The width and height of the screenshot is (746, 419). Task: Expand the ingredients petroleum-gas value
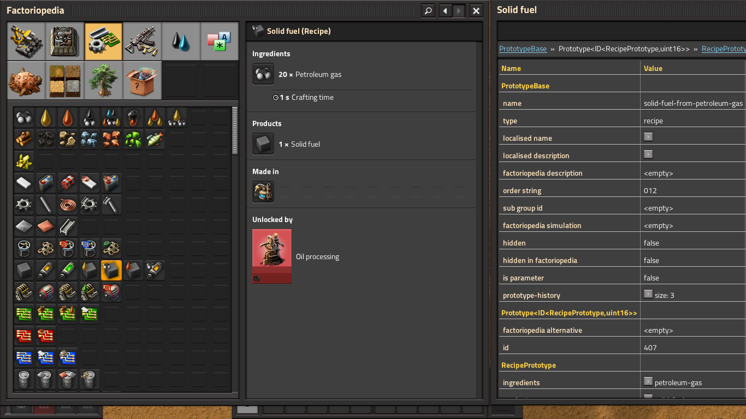[x=648, y=381]
